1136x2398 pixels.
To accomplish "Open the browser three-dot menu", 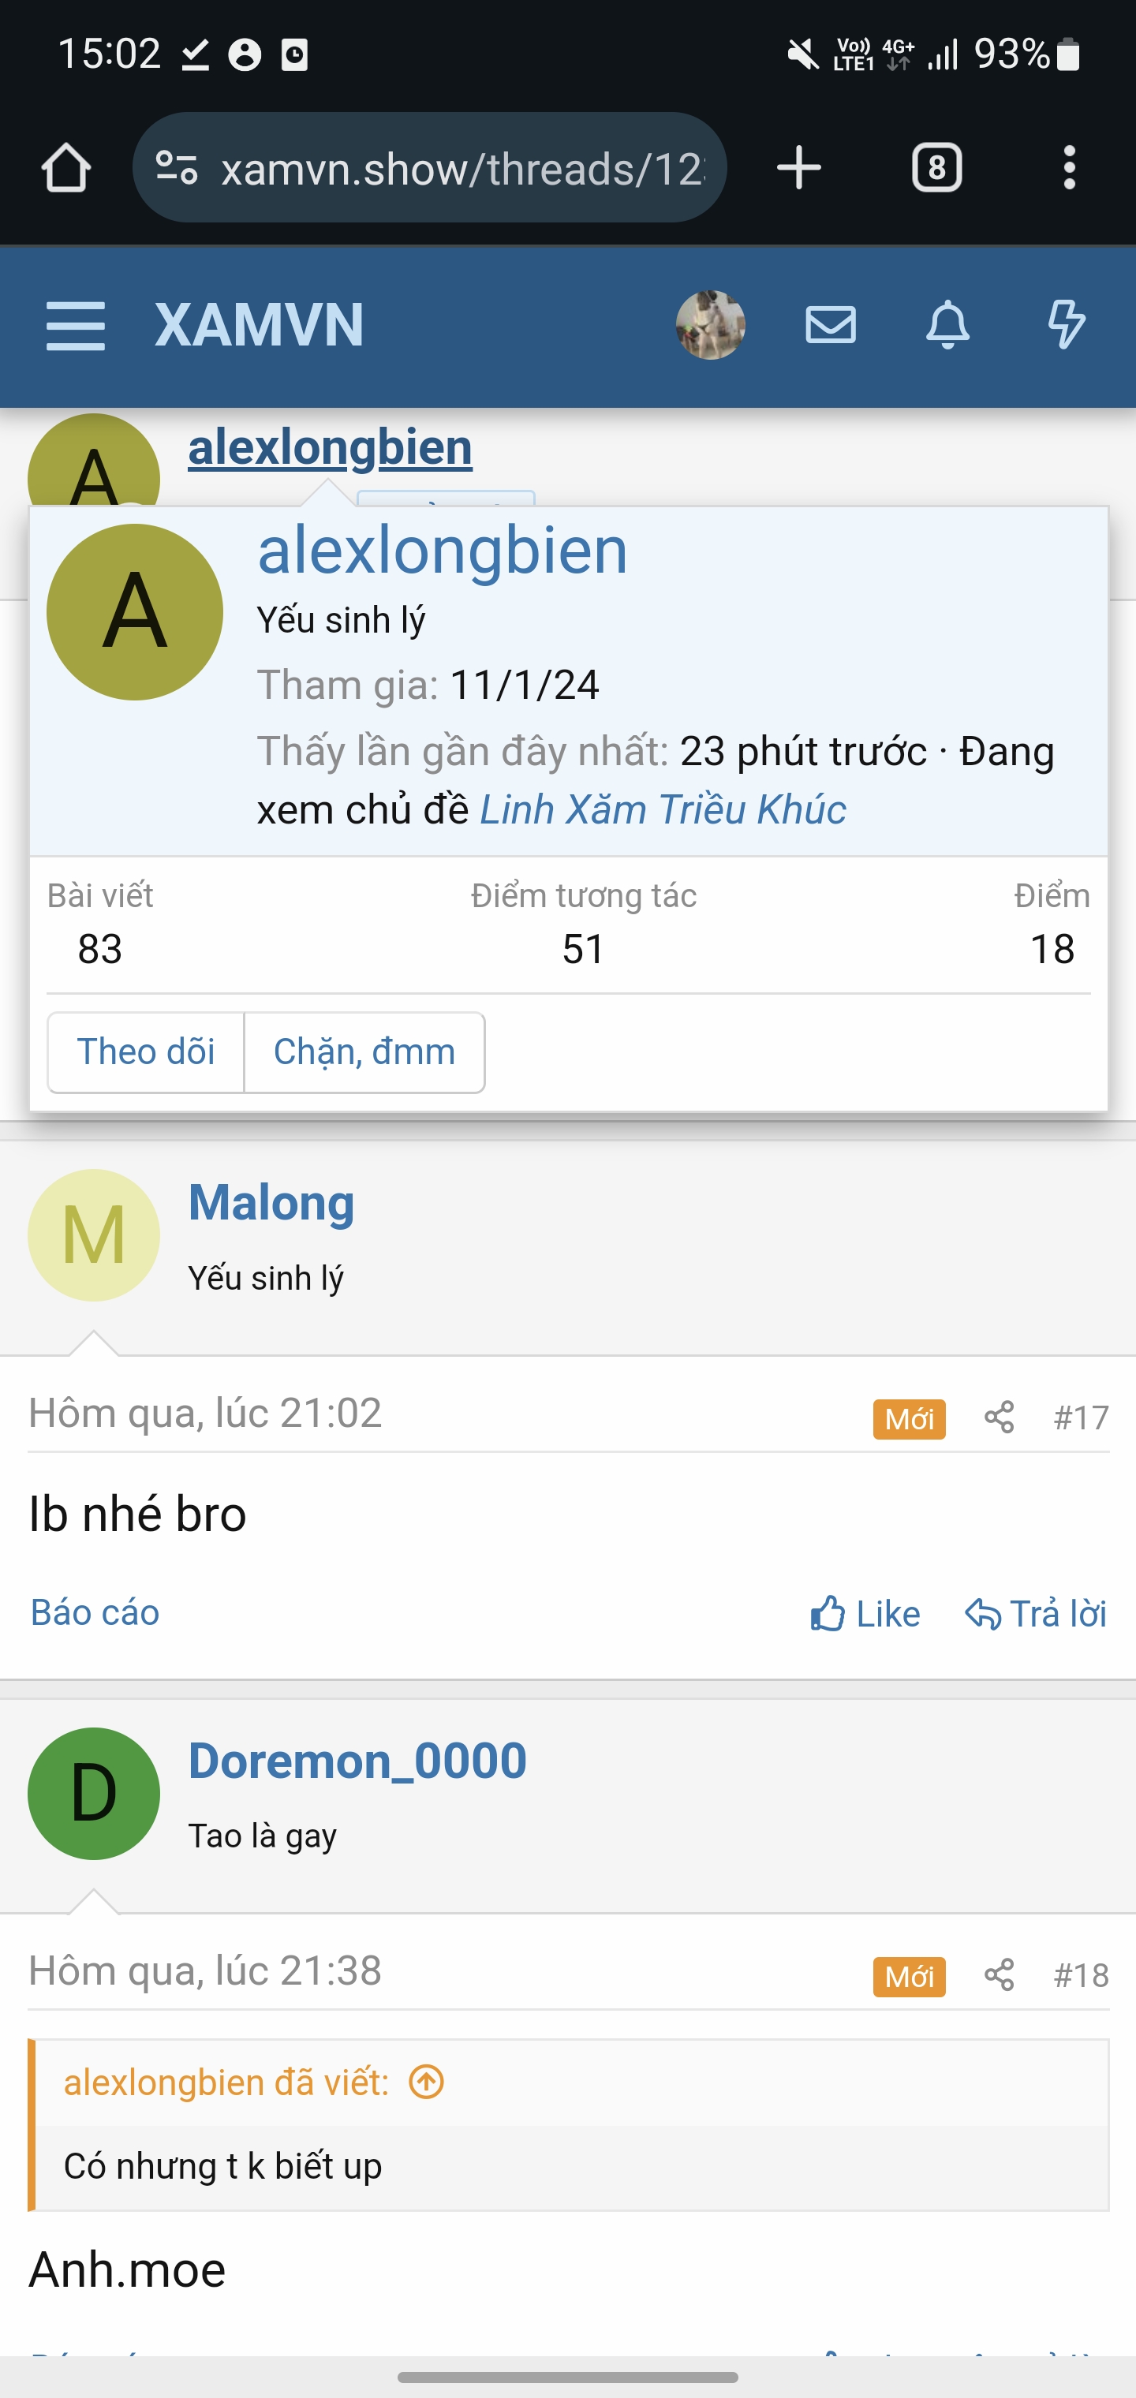I will click(1069, 169).
